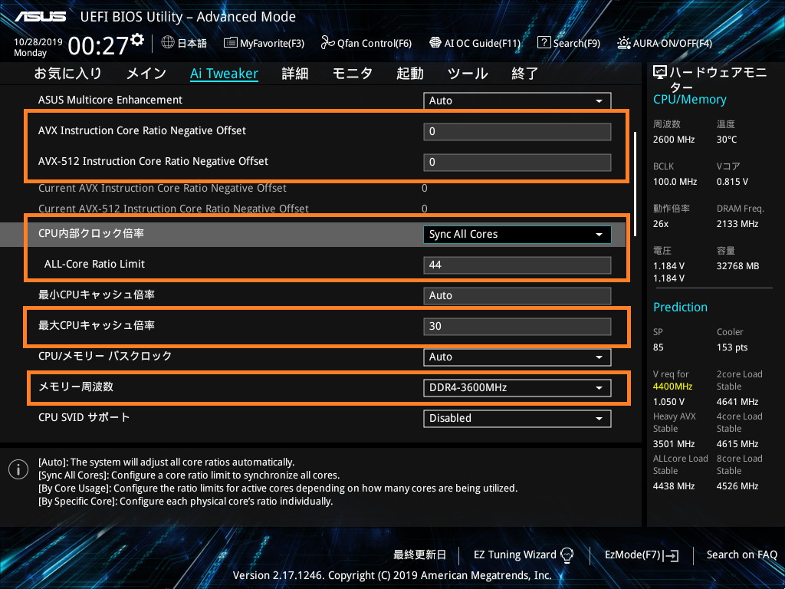Click the 10/28/2019 date

tap(38, 42)
